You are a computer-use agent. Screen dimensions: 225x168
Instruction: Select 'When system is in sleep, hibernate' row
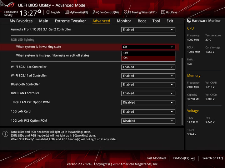tap(53, 55)
